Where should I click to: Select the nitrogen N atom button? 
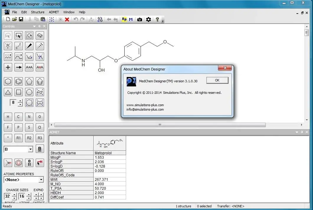[x=29, y=117]
